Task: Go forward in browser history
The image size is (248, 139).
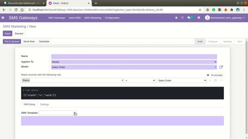Action: [x=10, y=10]
